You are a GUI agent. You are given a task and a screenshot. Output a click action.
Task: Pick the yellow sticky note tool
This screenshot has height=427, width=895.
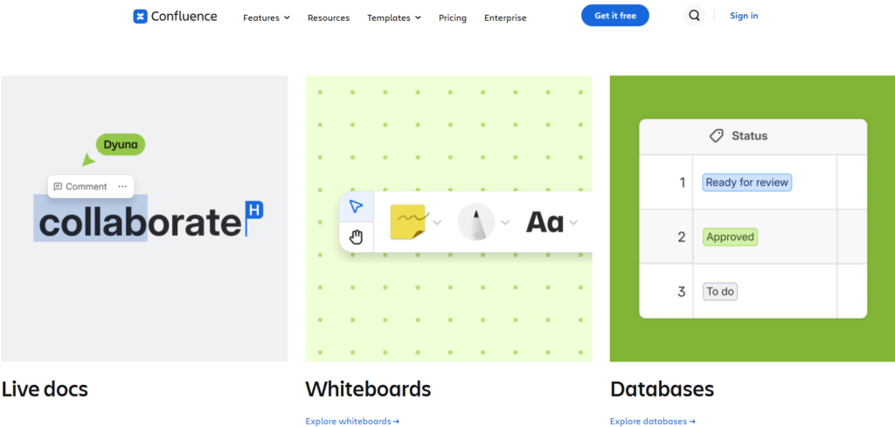click(409, 222)
